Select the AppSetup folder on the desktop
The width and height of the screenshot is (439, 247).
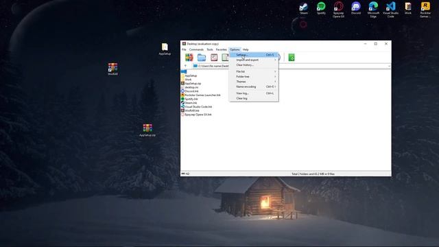(165, 49)
